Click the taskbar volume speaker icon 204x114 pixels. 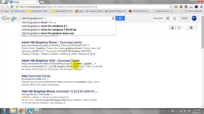point(181,111)
